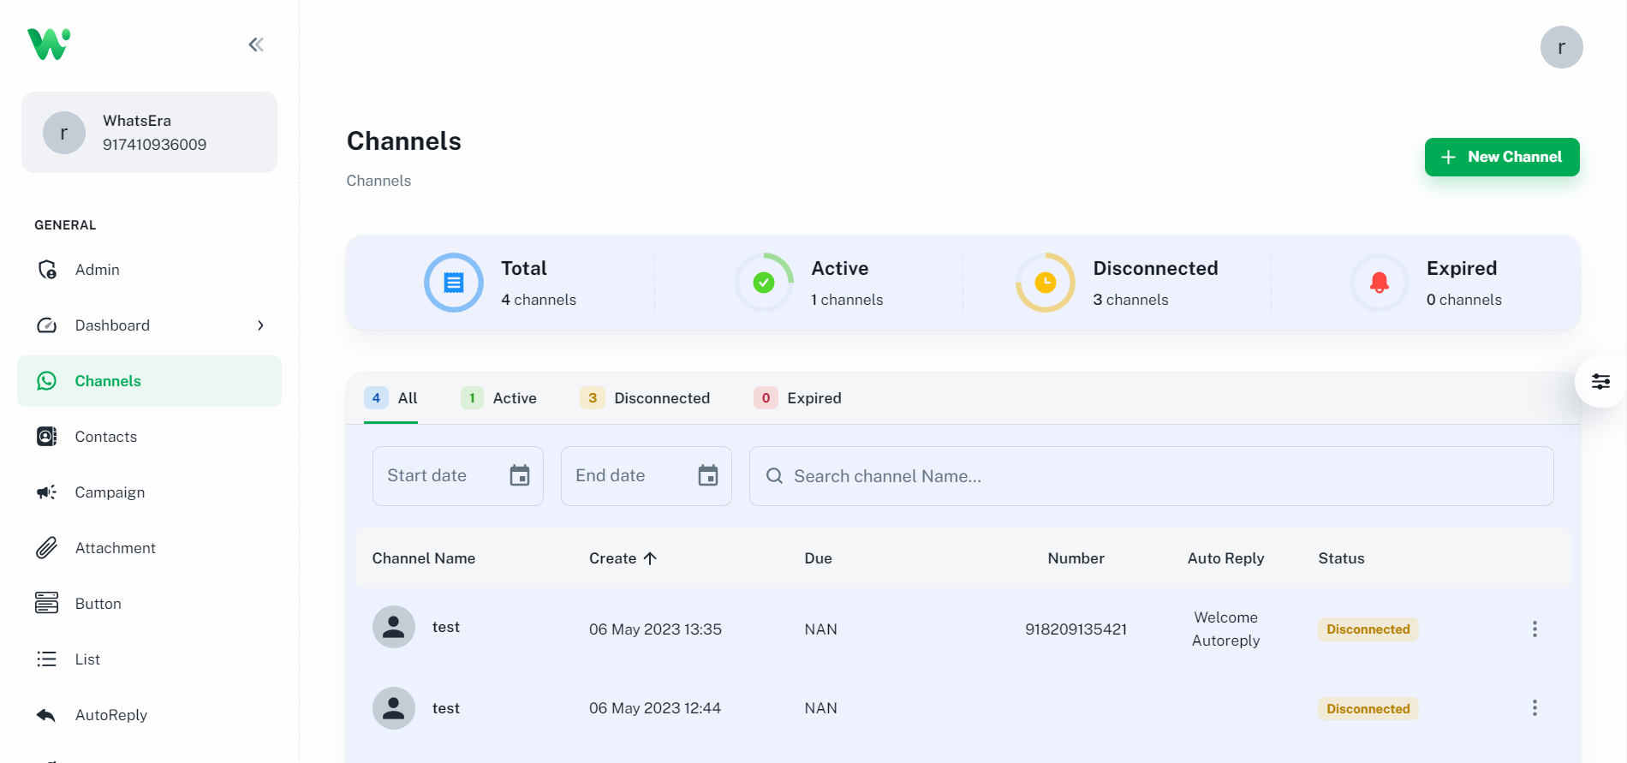The image size is (1627, 763).
Task: Open options menu for 12:44 test channel
Action: [1534, 708]
